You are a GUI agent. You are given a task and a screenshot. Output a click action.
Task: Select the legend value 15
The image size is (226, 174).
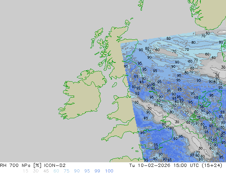coord(25,171)
